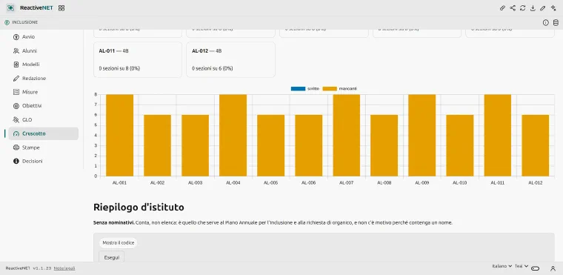This screenshot has height=275, width=563.
Task: Toggle the 'mancanti' legend series
Action: pyautogui.click(x=340, y=88)
